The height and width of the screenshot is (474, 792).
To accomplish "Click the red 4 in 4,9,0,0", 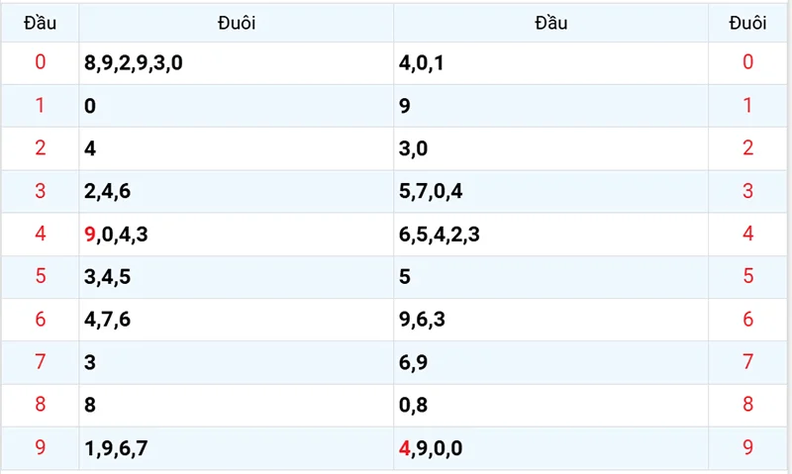I will tap(404, 448).
